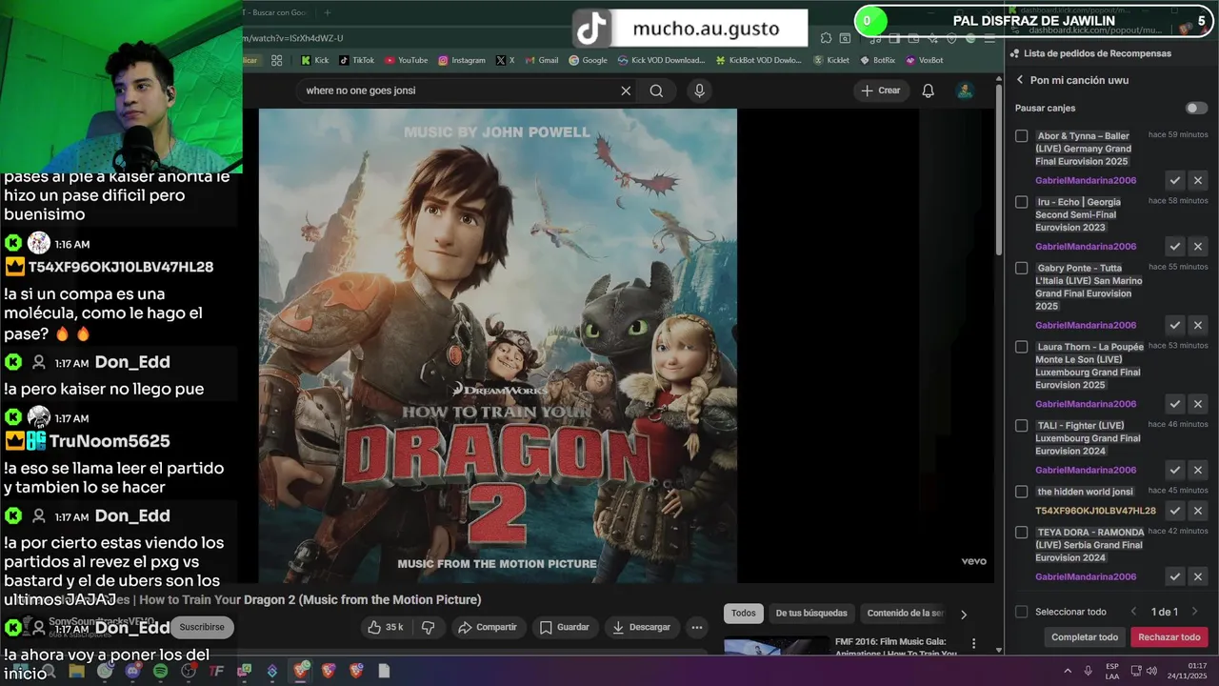
Task: Open the Gmail bookmark
Action: 541,60
